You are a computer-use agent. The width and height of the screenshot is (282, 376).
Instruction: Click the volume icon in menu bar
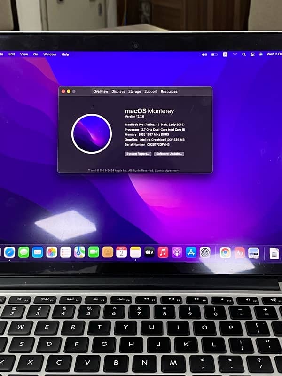pos(204,55)
